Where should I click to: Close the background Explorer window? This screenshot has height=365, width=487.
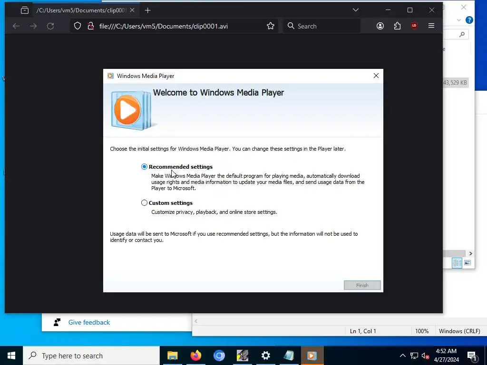point(464,7)
